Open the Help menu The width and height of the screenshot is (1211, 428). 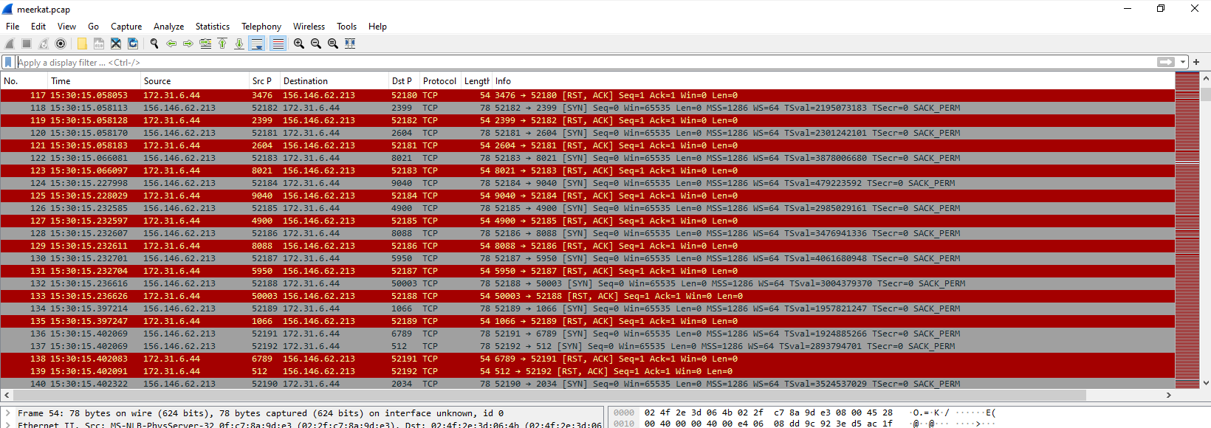[377, 26]
